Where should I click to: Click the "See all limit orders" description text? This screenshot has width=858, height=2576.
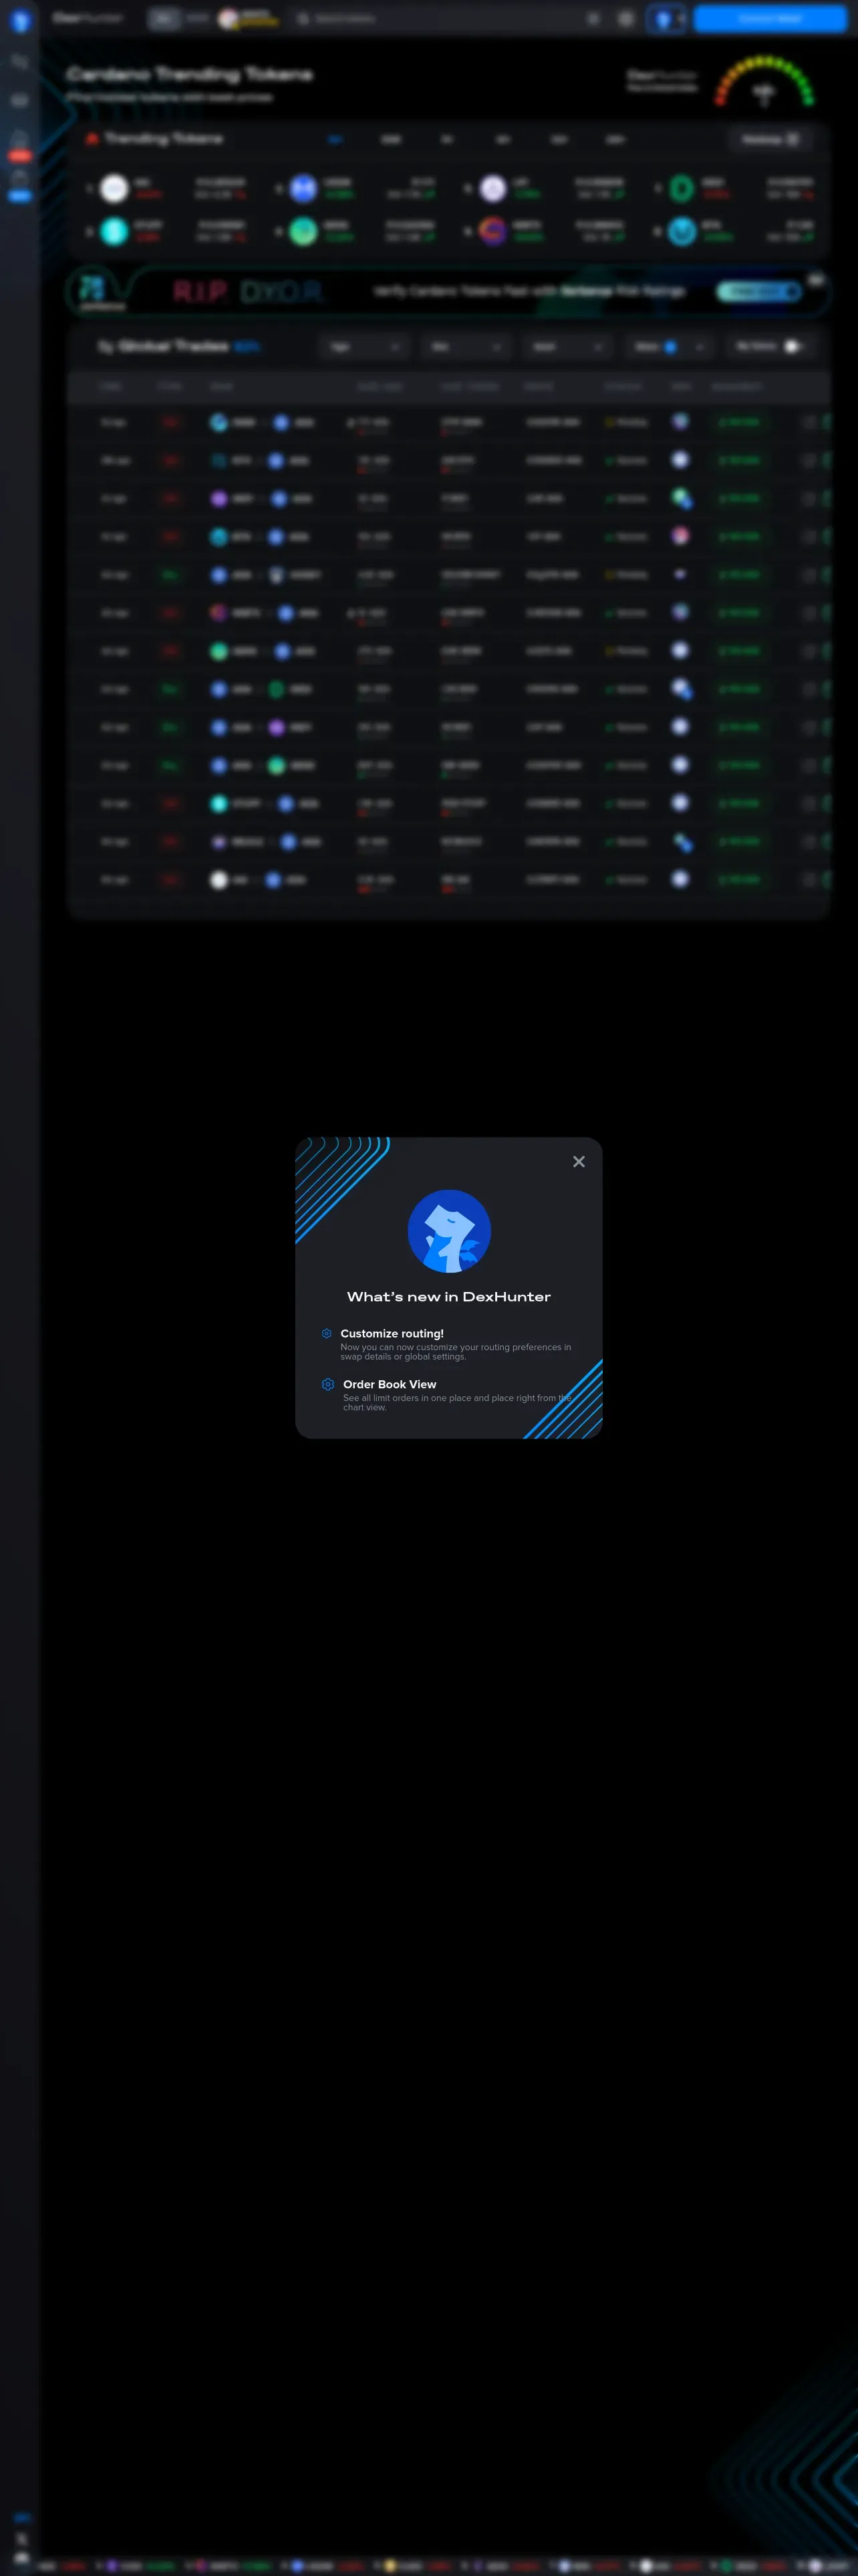coord(458,1402)
